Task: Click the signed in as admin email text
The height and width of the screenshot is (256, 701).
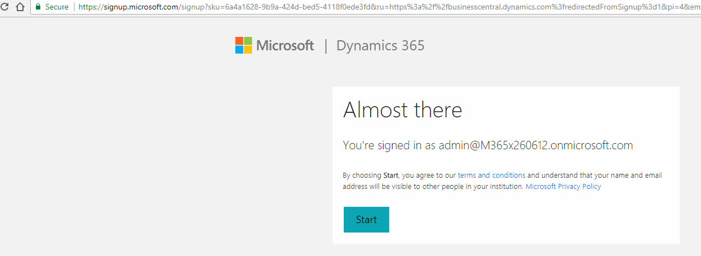Action: 488,145
